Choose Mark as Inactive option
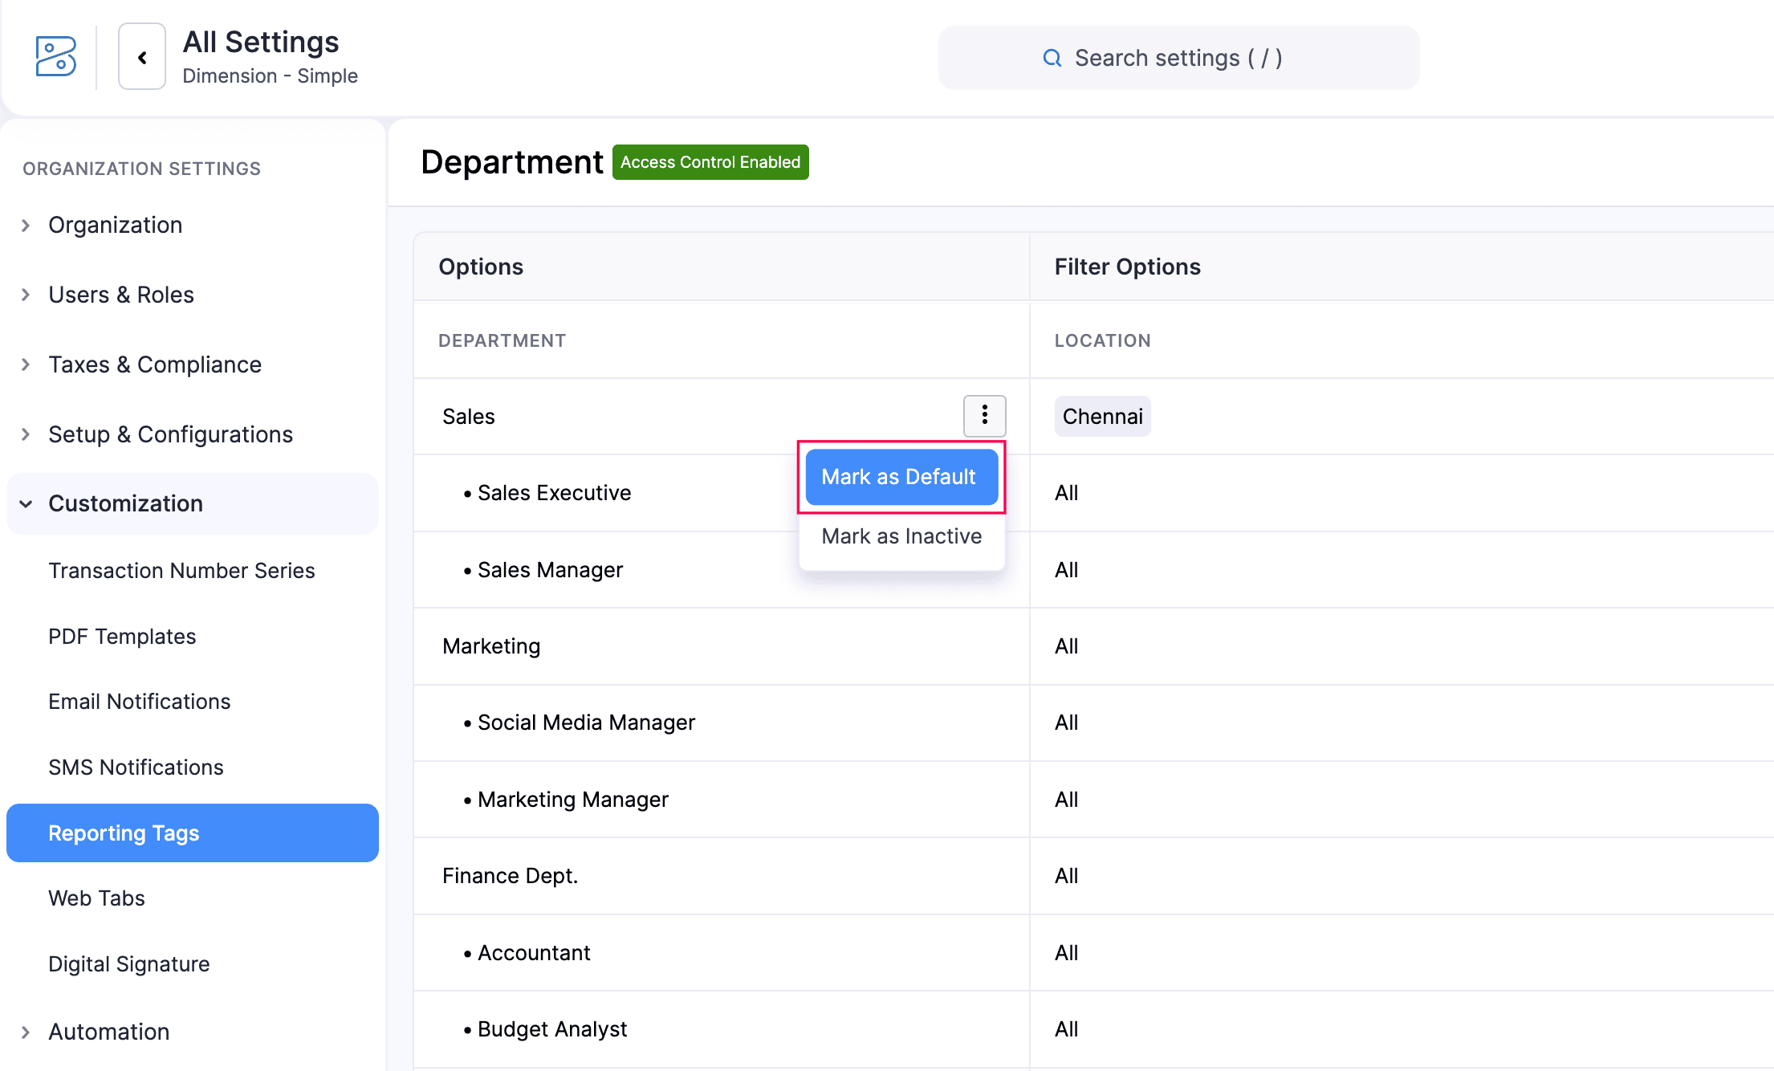This screenshot has width=1774, height=1071. [901, 536]
